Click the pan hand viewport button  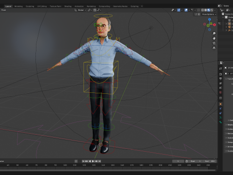click(x=214, y=38)
